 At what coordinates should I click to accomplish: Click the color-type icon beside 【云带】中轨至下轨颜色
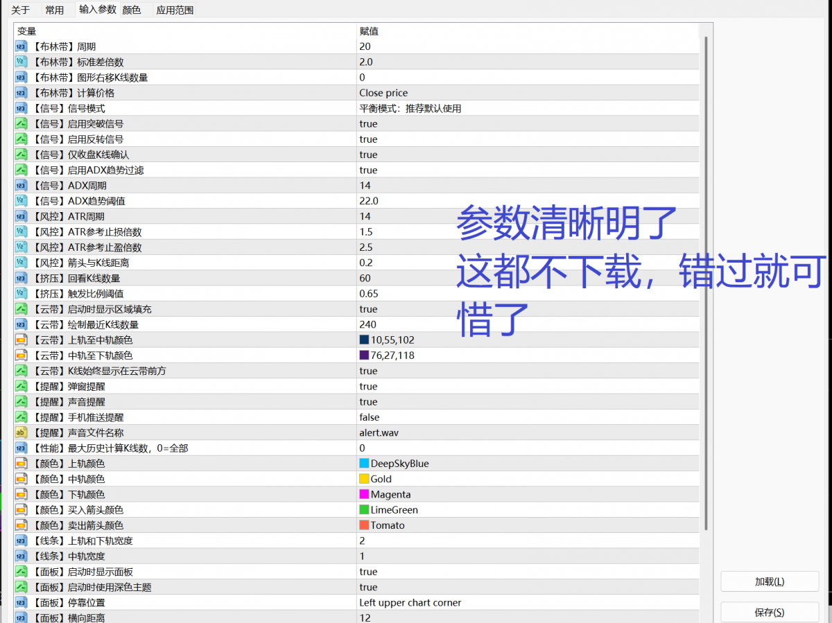coord(21,356)
